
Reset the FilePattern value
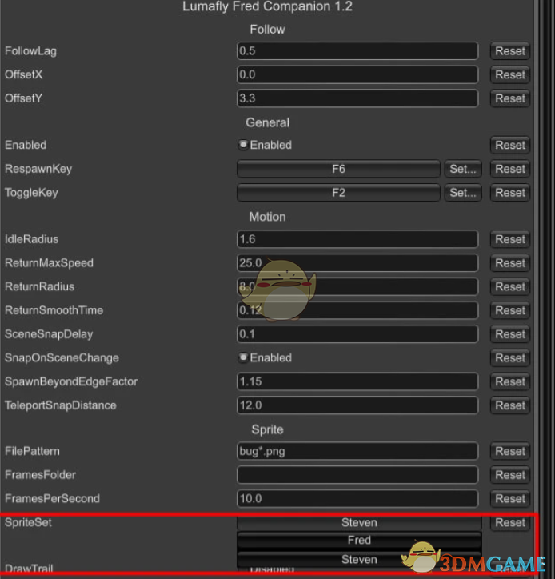510,451
